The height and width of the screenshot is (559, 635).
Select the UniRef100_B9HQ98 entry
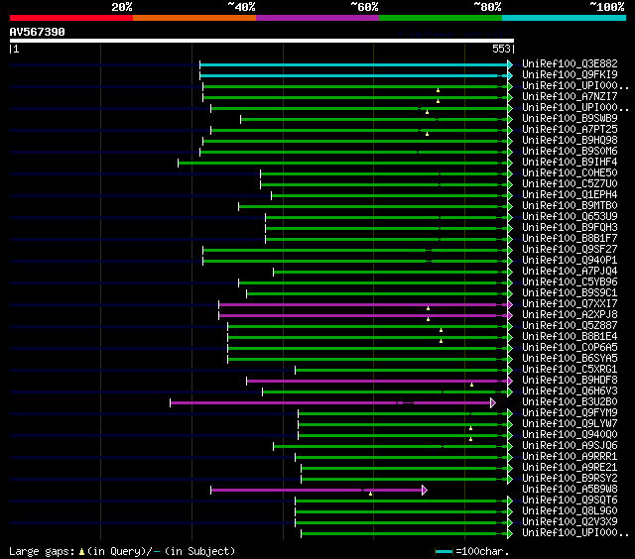tap(570, 141)
